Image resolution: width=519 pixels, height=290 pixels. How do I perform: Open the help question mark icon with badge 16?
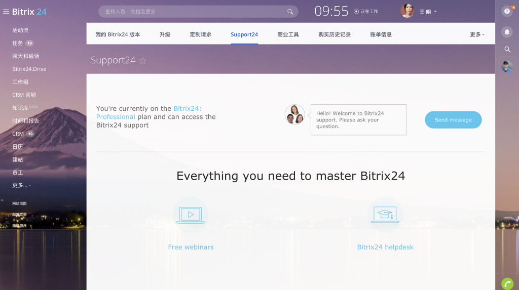(x=507, y=11)
